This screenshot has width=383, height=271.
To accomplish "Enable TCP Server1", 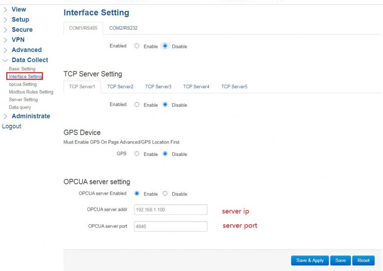I will click(x=137, y=105).
